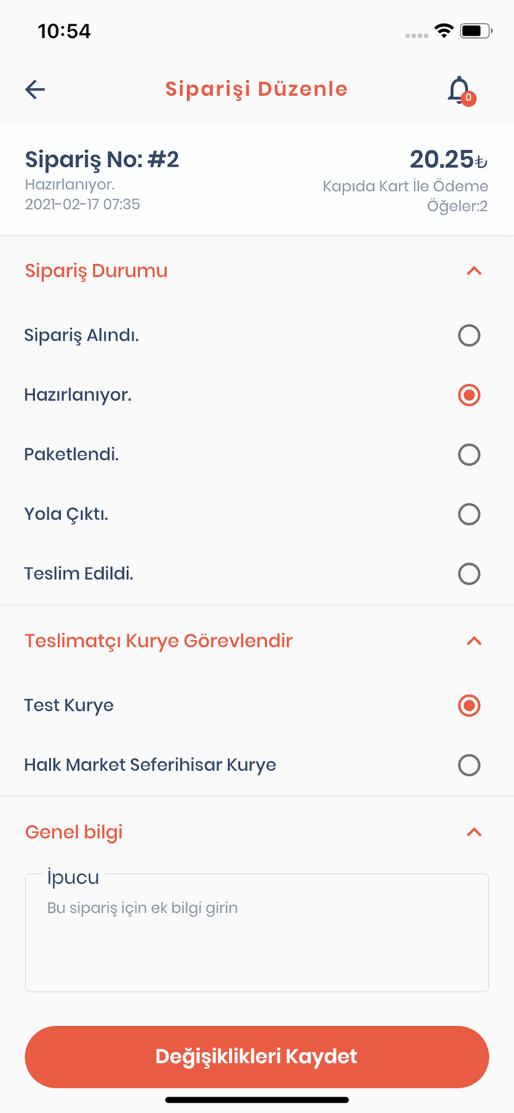Select the Sipariş Alındı radio button
Viewport: 514px width, 1113px height.
[x=469, y=336]
